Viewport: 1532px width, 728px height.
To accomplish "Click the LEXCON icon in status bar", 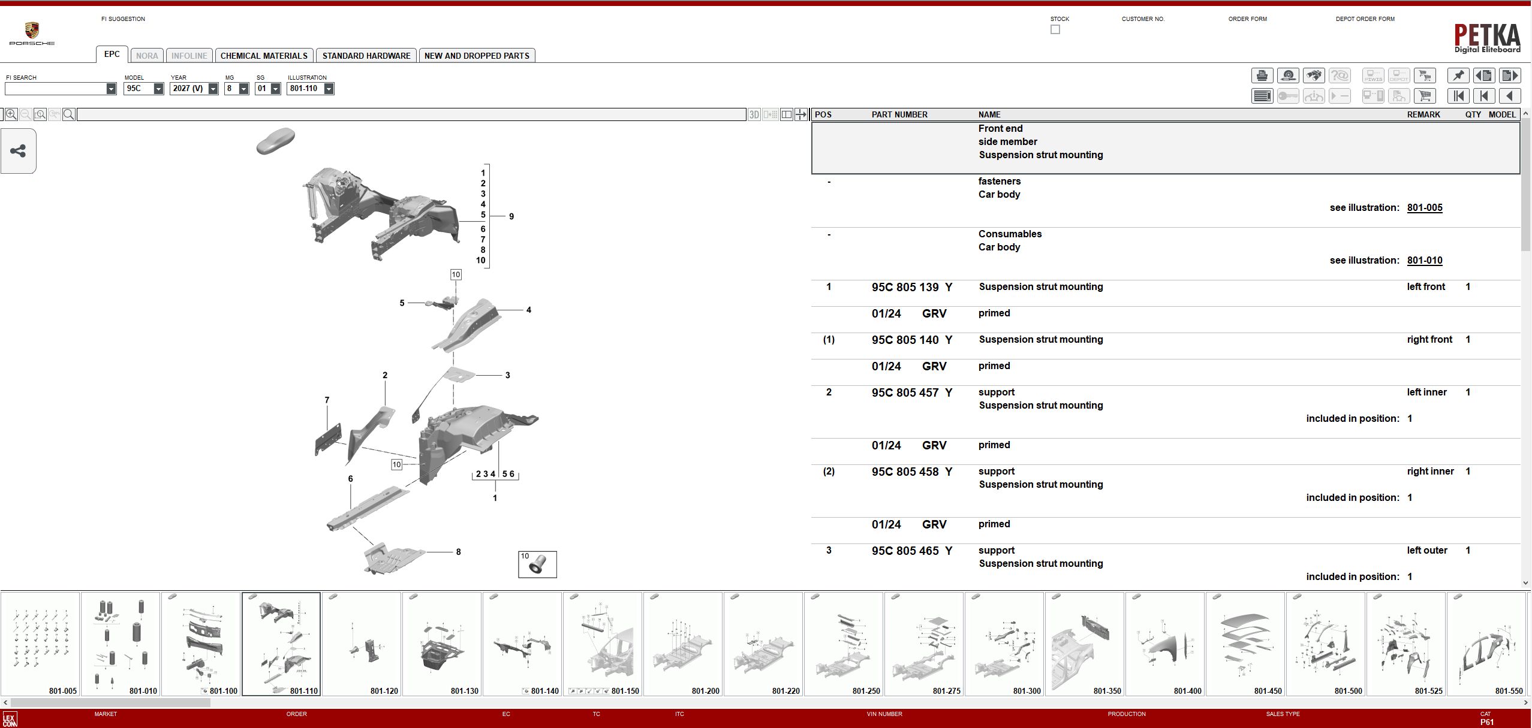I will 10,719.
